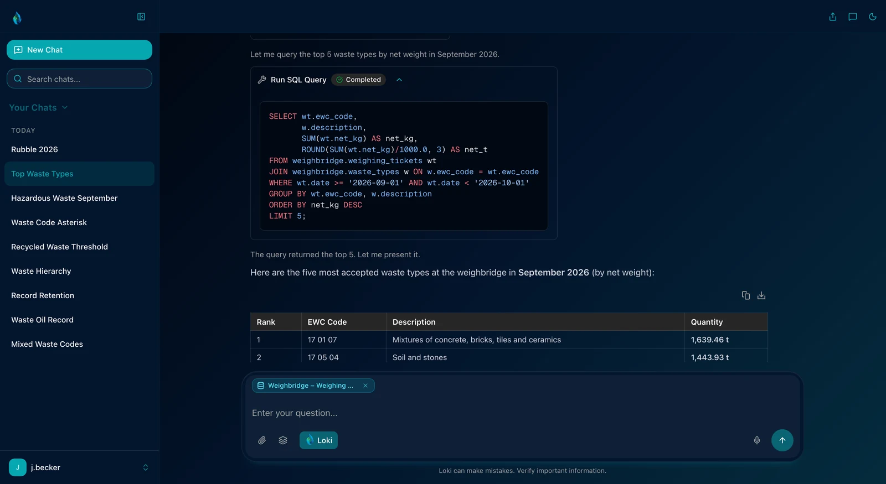Click the 17 01 07 cell
The width and height of the screenshot is (886, 484).
click(x=343, y=340)
